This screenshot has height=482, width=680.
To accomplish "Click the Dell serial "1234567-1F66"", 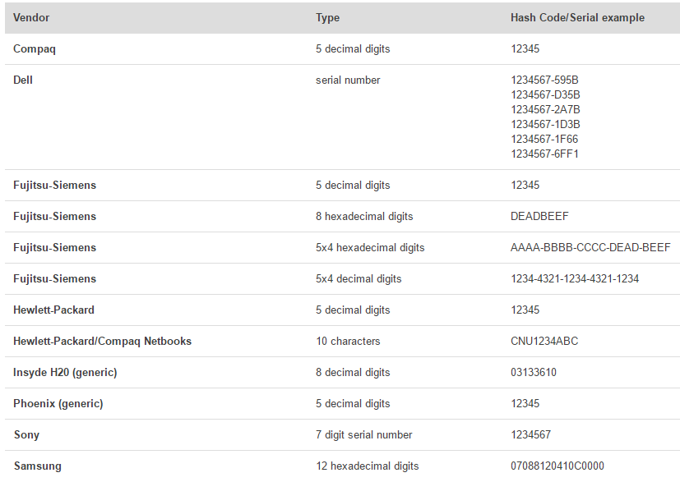I will 544,139.
